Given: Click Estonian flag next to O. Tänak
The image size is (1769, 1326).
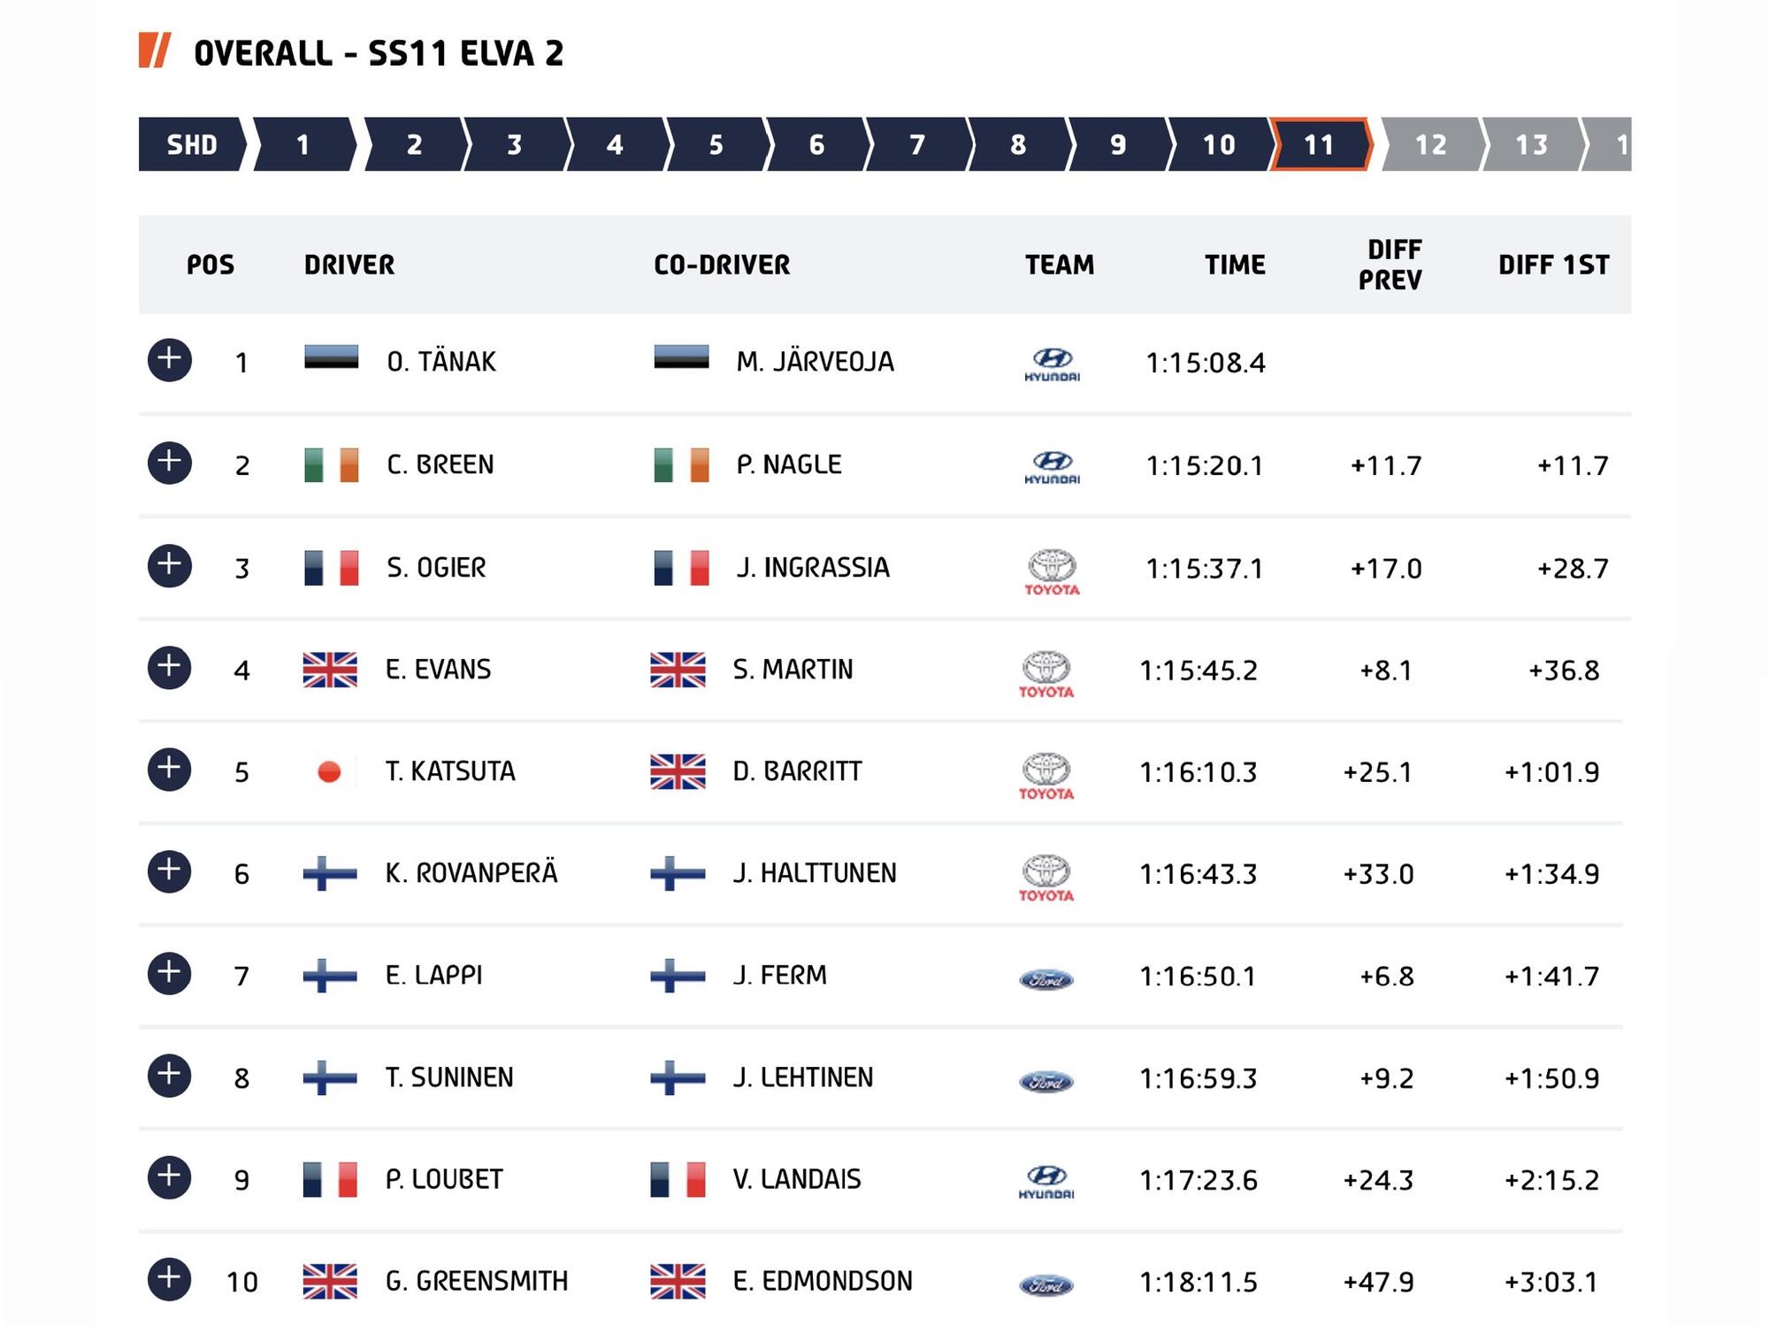Looking at the screenshot, I should tap(331, 357).
